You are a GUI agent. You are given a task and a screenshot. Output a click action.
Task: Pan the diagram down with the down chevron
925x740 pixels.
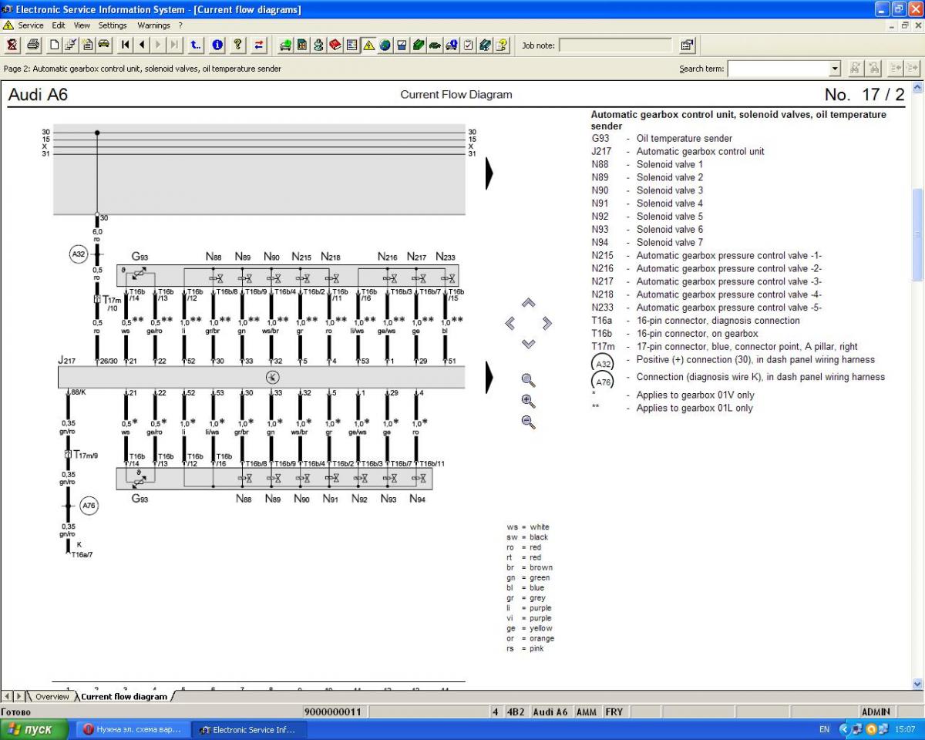point(528,344)
